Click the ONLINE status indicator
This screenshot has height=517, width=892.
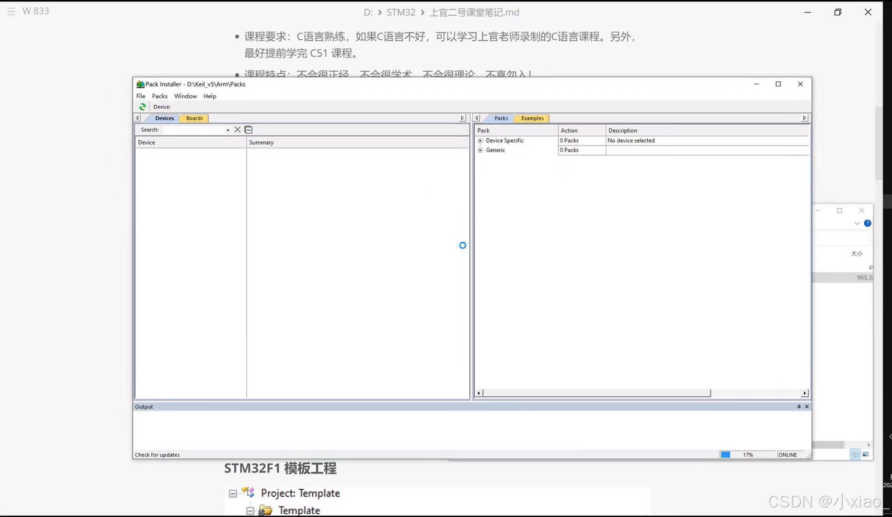pyautogui.click(x=787, y=454)
